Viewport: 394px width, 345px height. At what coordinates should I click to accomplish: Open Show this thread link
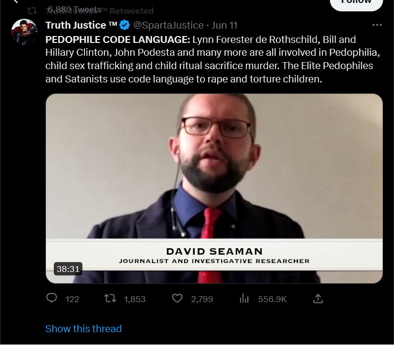[x=83, y=329]
